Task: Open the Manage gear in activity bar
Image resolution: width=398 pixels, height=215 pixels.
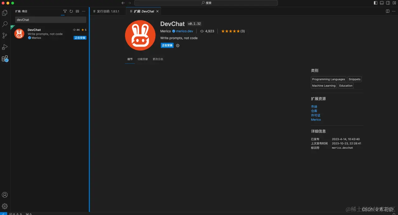Action: click(x=5, y=206)
